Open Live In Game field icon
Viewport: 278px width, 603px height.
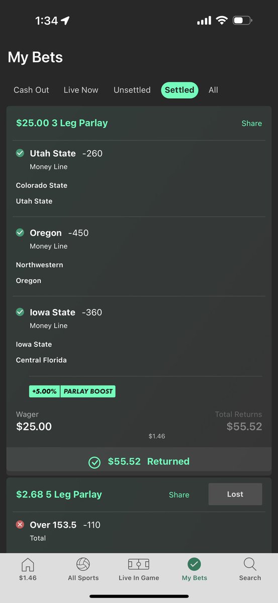pyautogui.click(x=139, y=564)
